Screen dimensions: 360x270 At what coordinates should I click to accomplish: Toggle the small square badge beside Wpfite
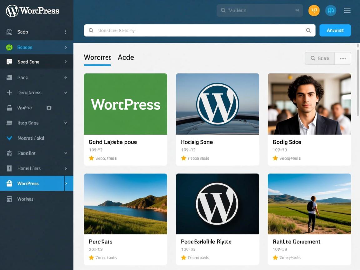coord(49,108)
